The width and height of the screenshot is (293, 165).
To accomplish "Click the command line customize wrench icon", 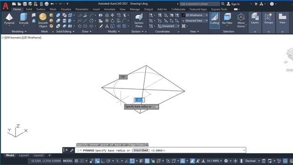I will (72, 150).
